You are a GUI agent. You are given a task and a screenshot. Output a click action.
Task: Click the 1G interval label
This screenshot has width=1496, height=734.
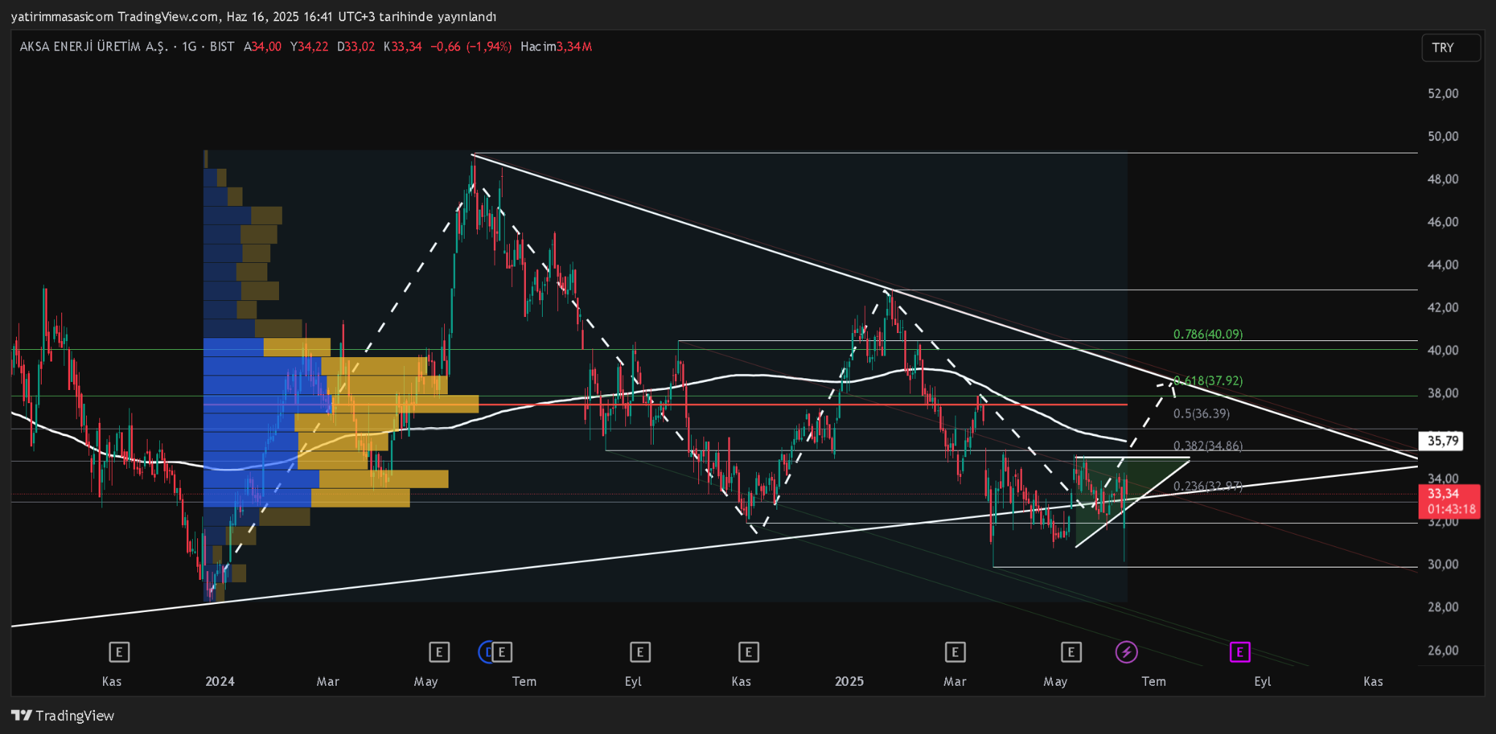pos(189,47)
